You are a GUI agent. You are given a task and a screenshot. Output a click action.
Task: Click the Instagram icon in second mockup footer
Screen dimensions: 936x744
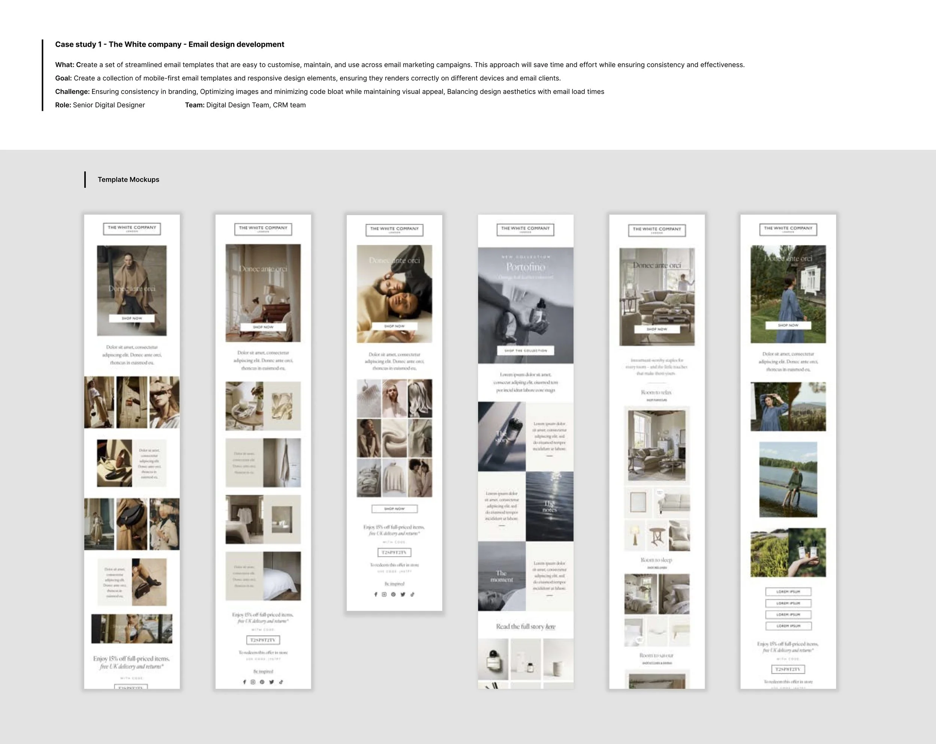(x=253, y=682)
